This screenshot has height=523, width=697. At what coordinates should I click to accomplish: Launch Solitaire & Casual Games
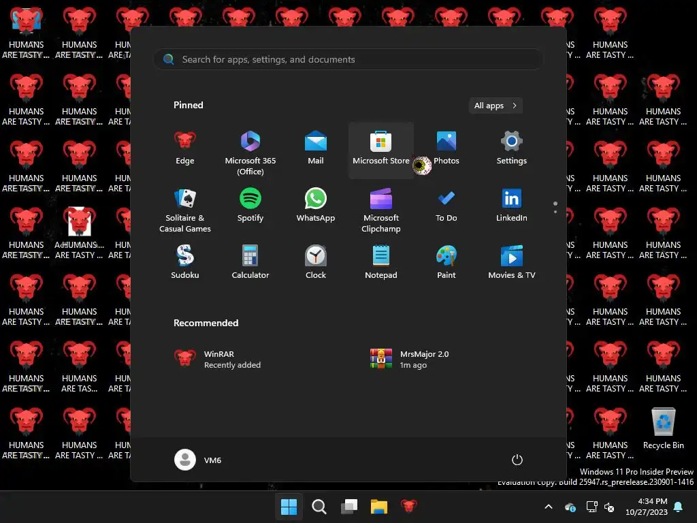click(185, 210)
